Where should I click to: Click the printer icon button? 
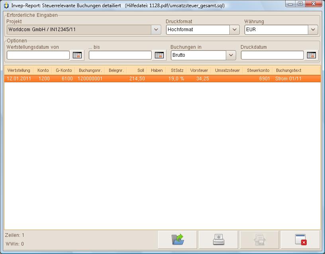219,240
